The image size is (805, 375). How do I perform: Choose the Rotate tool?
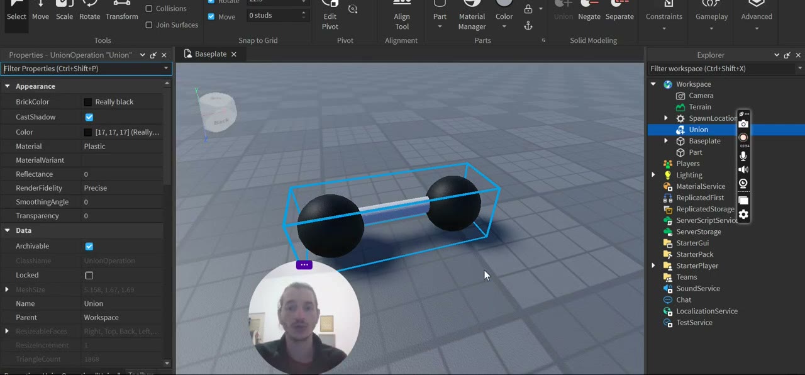coord(89,11)
